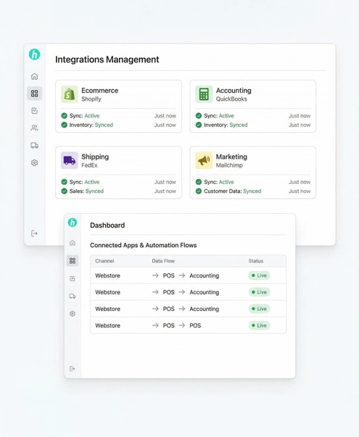Click the Live badge in first Websore row

coord(259,275)
